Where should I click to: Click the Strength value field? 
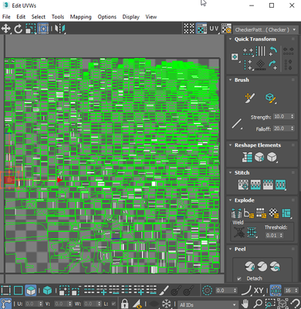click(x=281, y=117)
